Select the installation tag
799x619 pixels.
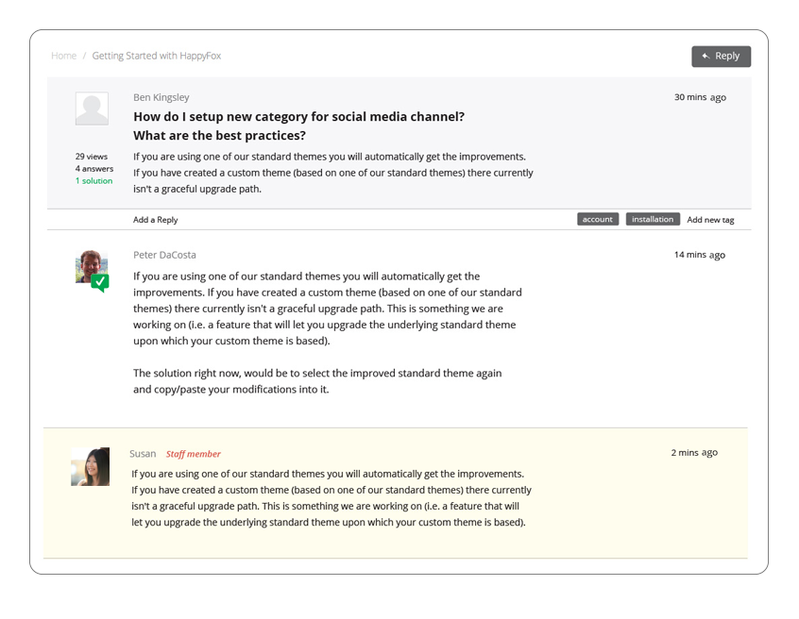[x=653, y=219]
